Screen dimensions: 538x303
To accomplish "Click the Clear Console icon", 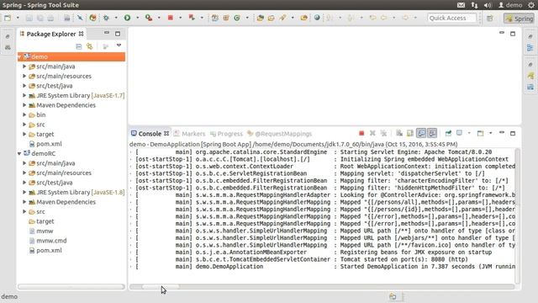I will coord(399,133).
